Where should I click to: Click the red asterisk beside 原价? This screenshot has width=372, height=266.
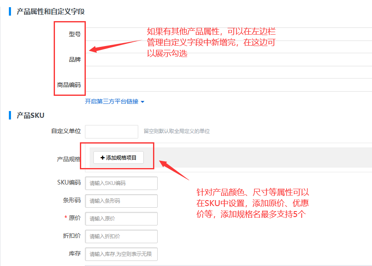(x=66, y=218)
